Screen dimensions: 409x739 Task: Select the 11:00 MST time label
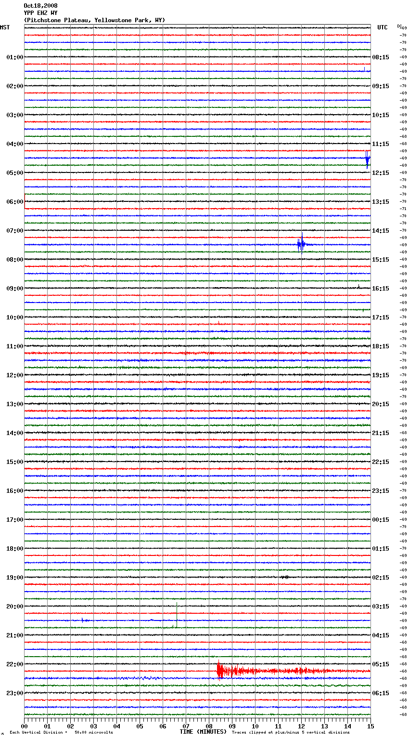15,346
